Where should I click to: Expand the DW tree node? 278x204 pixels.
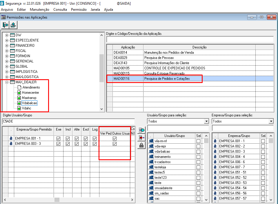tap(7, 35)
